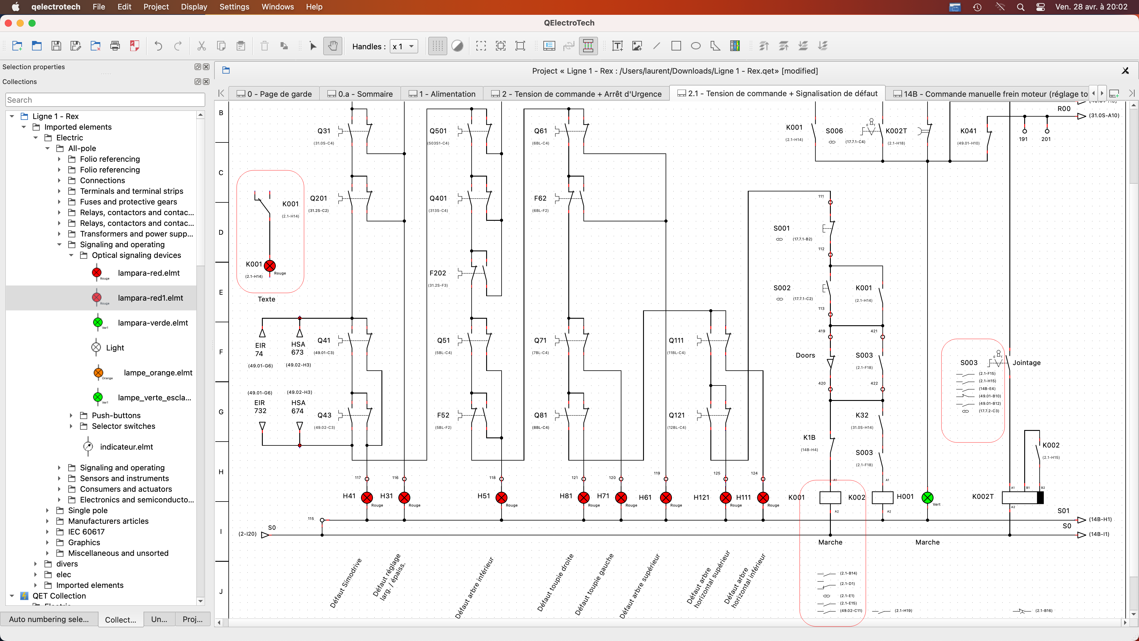Expand the Single pole folder
This screenshot has height=641, width=1139.
tap(48, 510)
